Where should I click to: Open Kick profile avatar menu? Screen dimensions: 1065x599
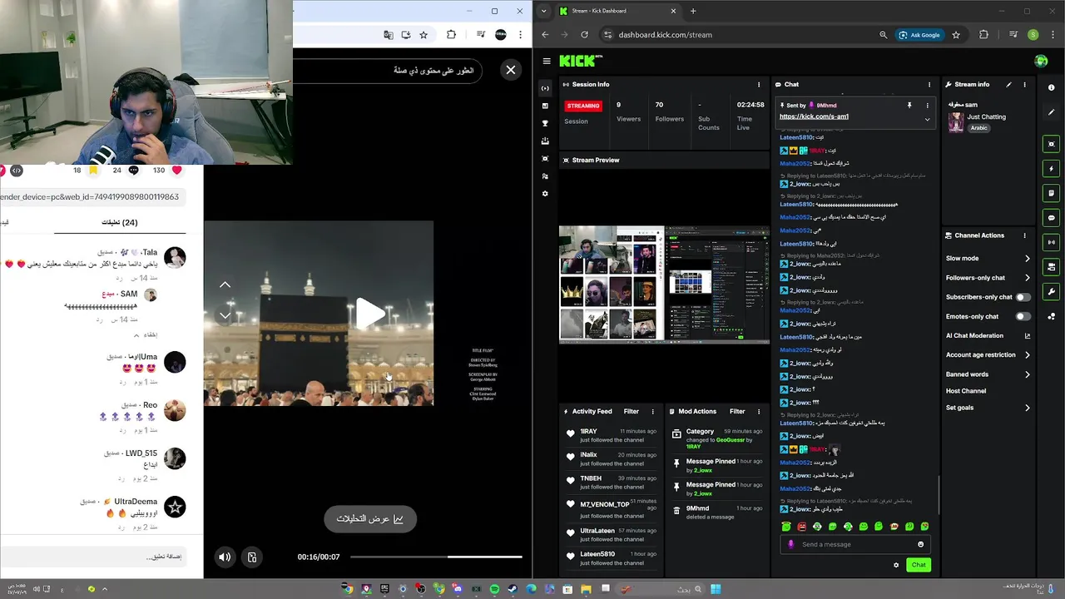click(x=1041, y=61)
